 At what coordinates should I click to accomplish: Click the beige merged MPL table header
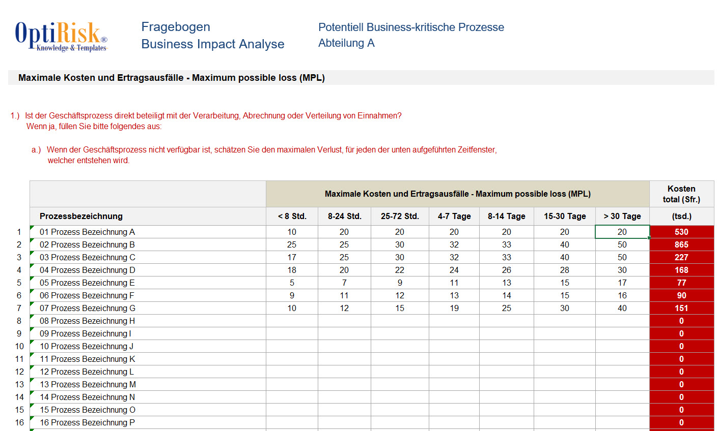[457, 194]
